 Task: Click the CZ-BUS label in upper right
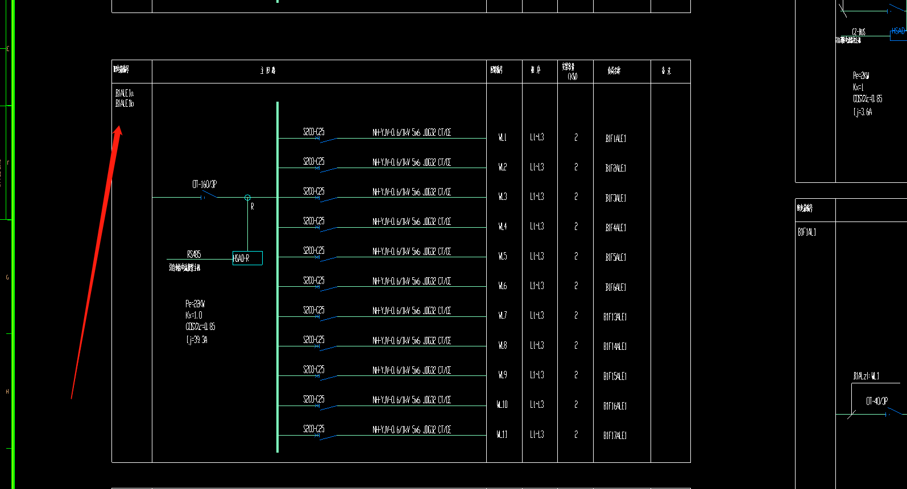pyautogui.click(x=859, y=32)
